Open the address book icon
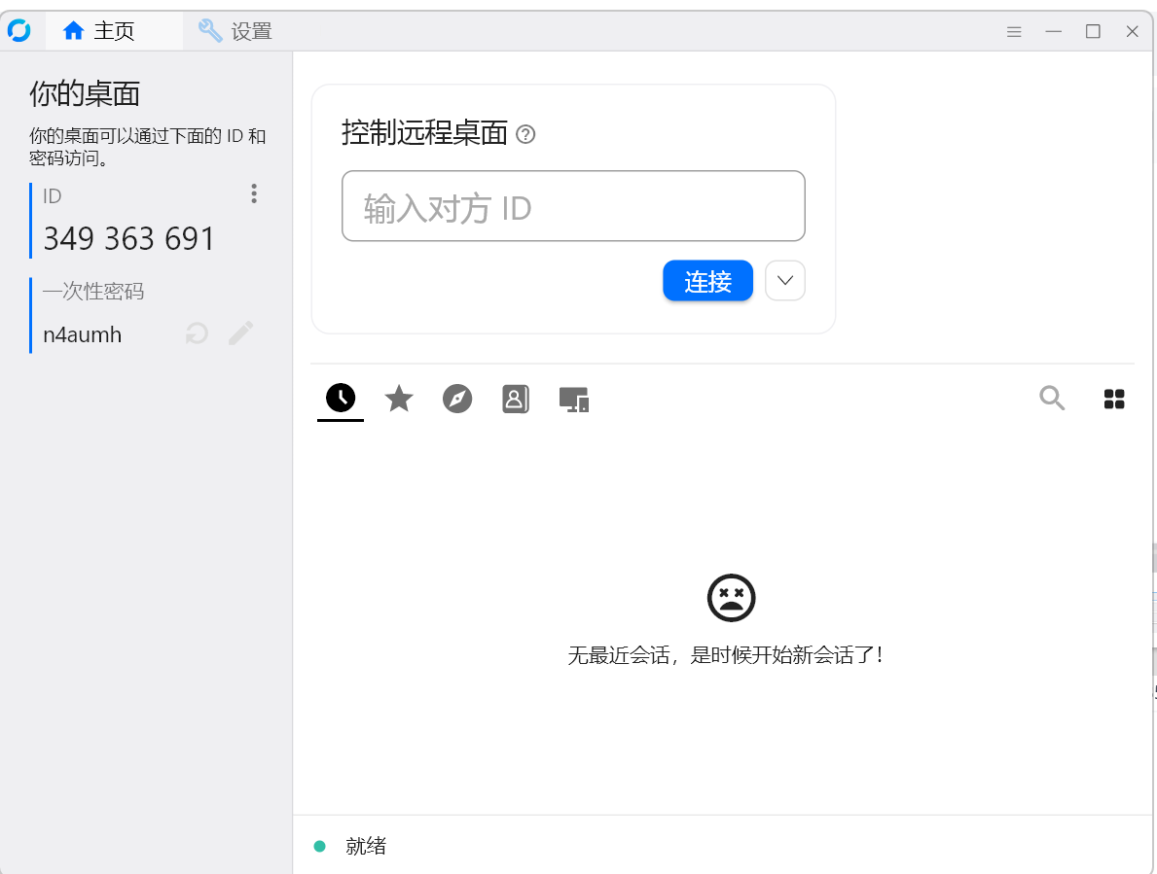The image size is (1157, 874). point(516,399)
